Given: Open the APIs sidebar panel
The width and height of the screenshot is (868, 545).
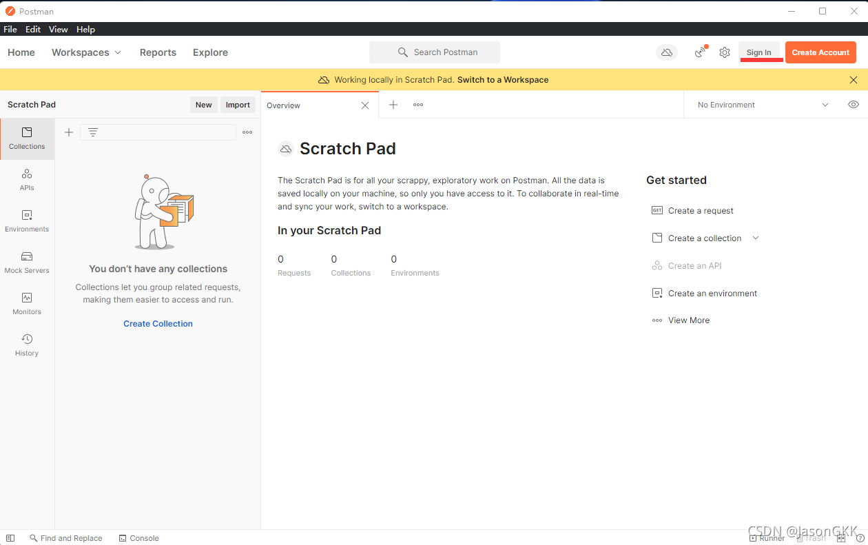Looking at the screenshot, I should 27,180.
